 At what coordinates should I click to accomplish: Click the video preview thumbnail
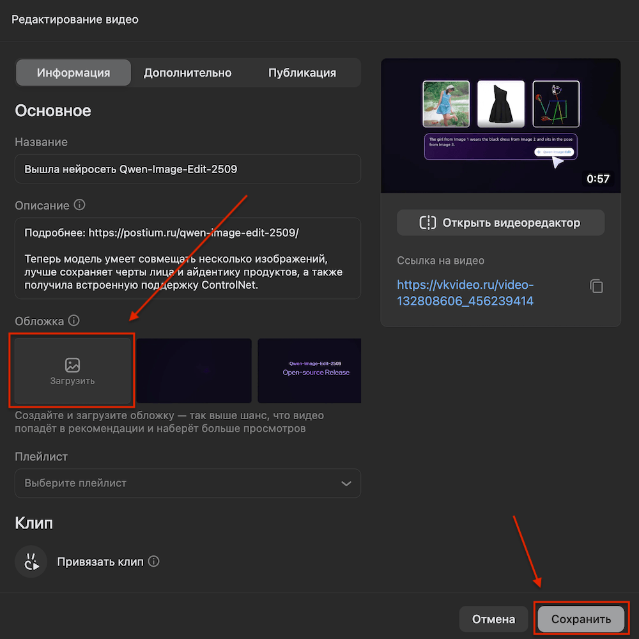(x=500, y=125)
